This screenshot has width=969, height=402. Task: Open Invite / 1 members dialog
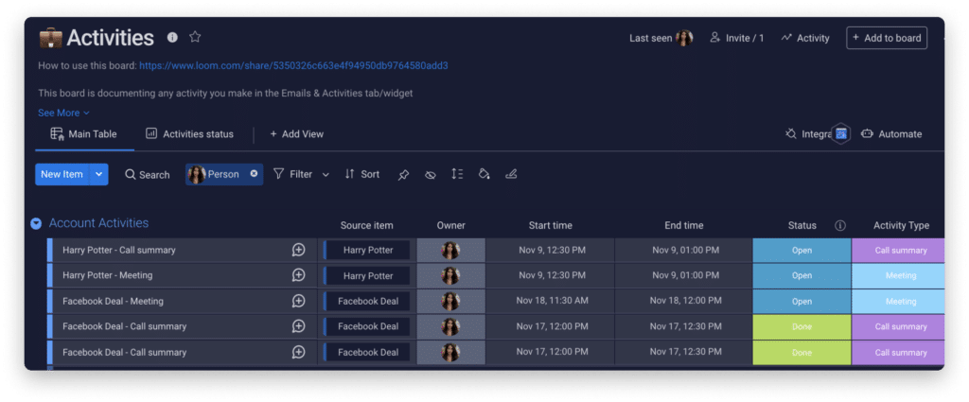[x=736, y=38]
